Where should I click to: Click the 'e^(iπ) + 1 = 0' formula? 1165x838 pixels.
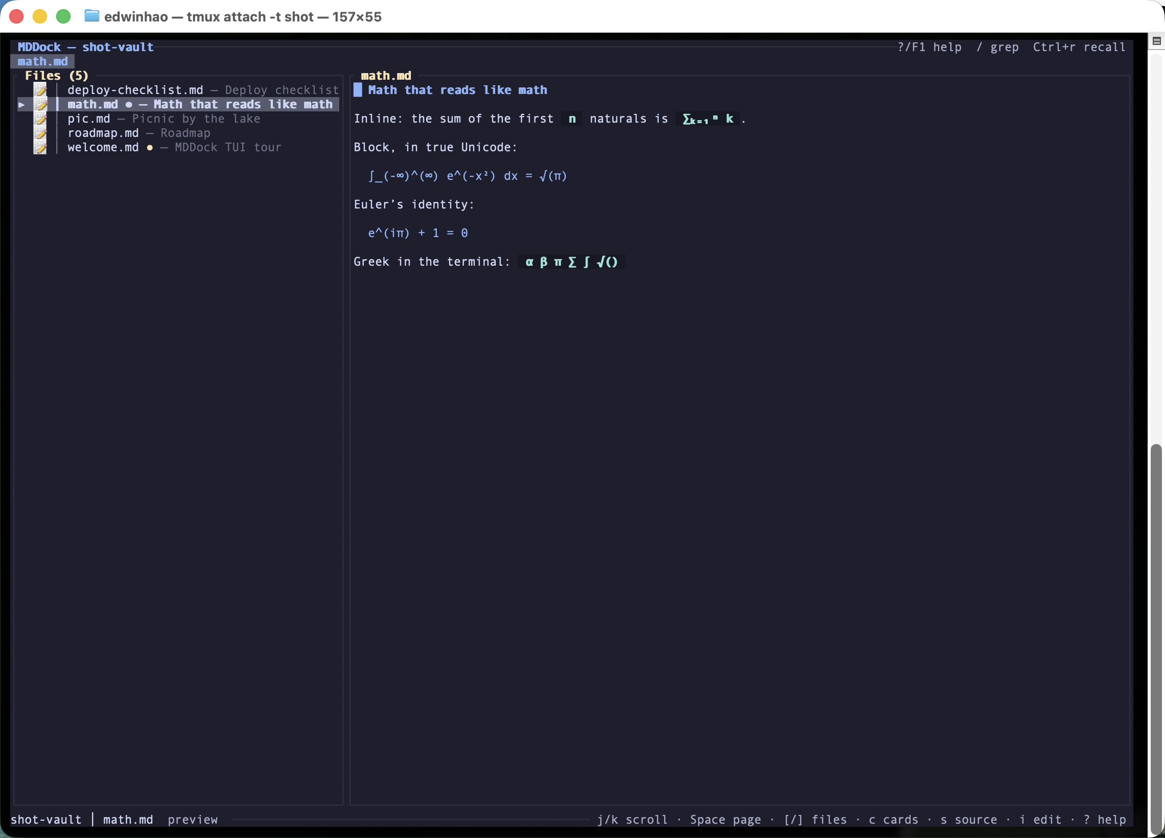417,234
